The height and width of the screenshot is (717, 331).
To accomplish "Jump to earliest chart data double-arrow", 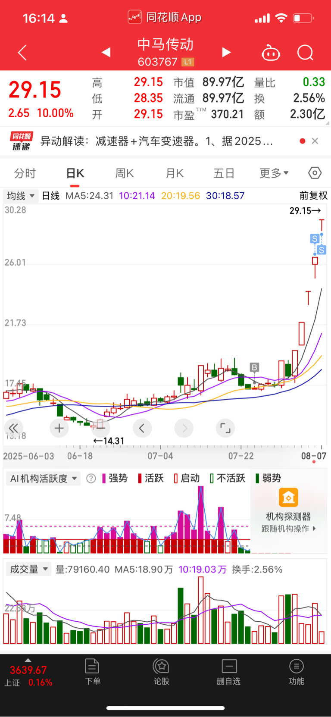I will point(14,428).
